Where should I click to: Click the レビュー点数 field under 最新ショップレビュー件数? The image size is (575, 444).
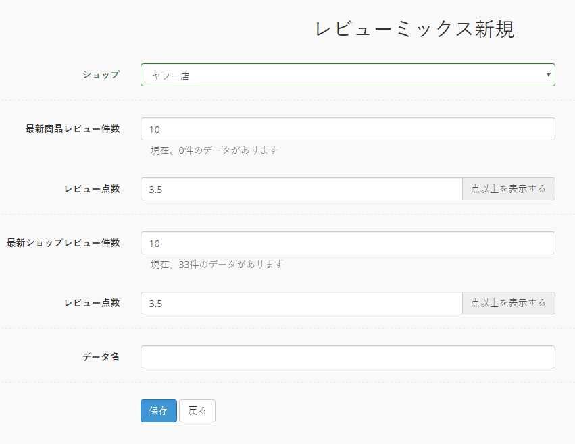point(301,303)
